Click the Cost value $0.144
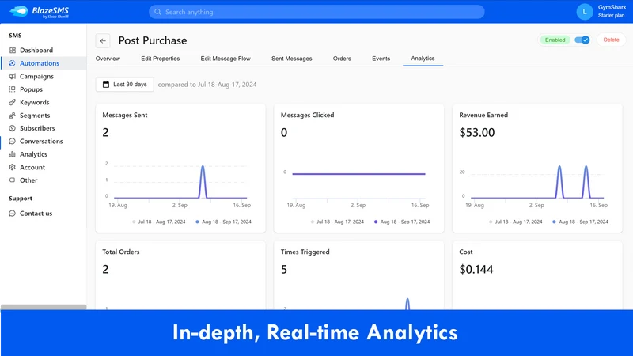633x356 pixels. click(x=476, y=269)
